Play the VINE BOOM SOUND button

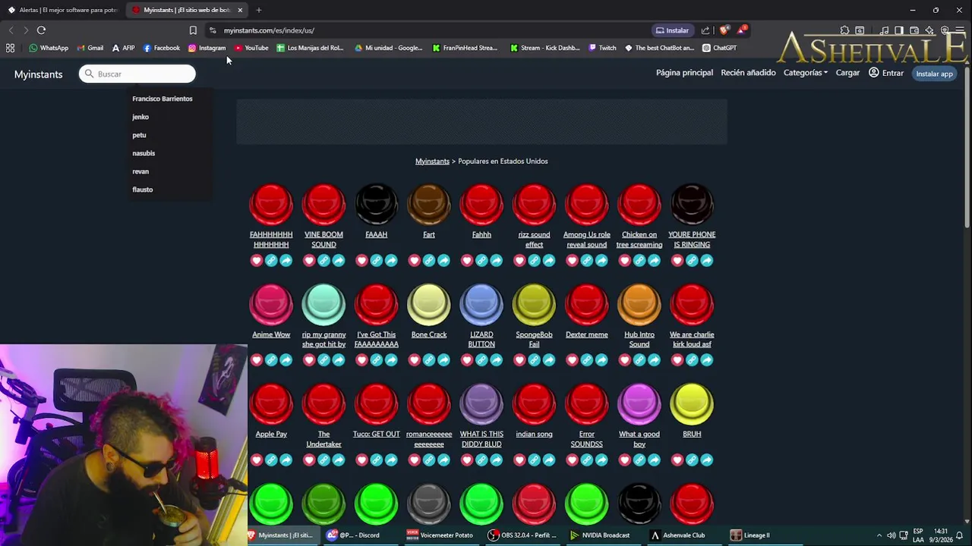click(323, 204)
